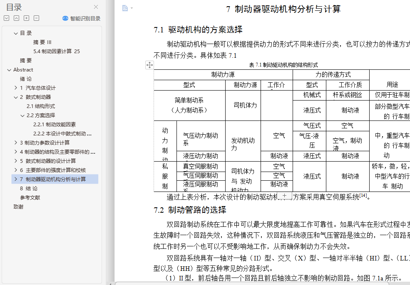
Task: Close the 目录 outline panel
Action: pos(96,7)
